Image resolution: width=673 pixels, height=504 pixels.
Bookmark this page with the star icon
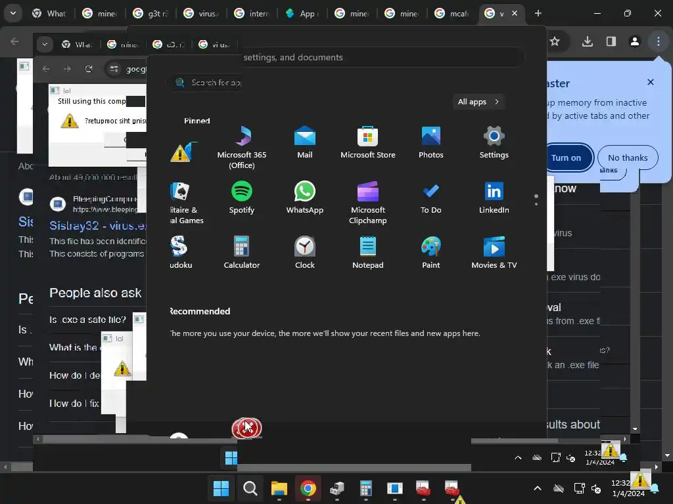click(555, 41)
